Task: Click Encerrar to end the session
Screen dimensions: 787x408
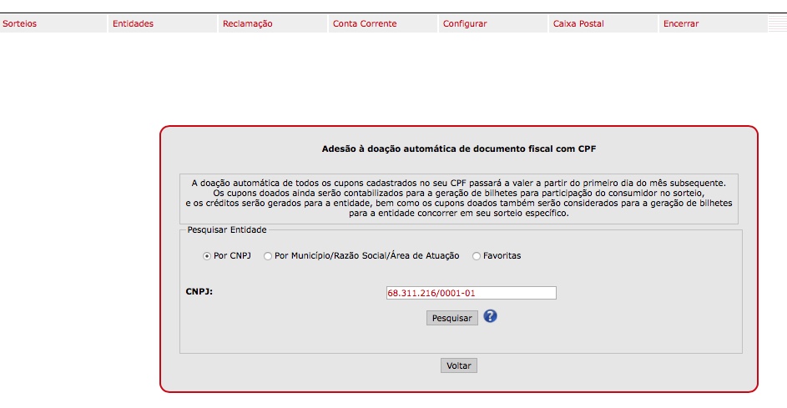Action: [x=681, y=24]
